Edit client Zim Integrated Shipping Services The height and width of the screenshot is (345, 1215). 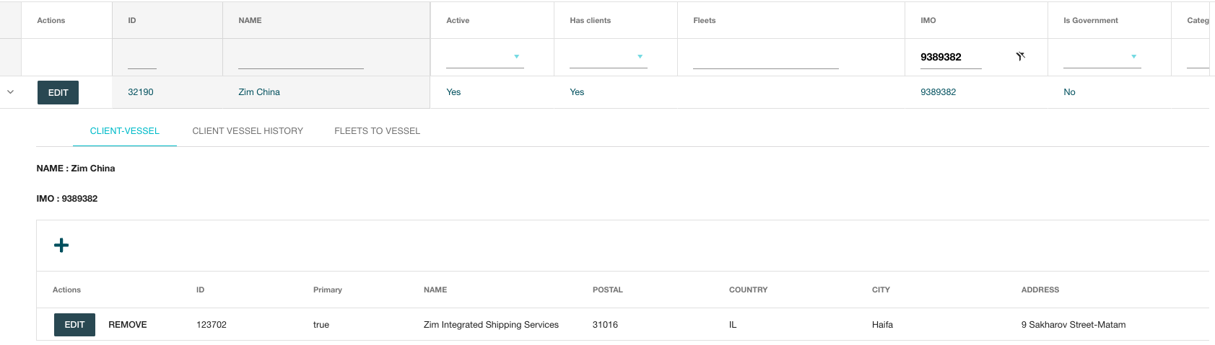pyautogui.click(x=74, y=325)
